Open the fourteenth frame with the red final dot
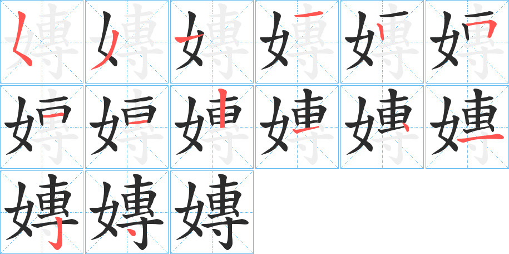Screen dimensions: 509x254 [127, 212]
